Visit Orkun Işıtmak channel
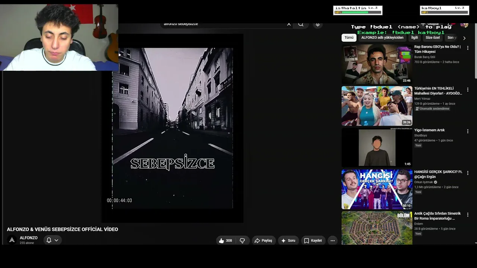This screenshot has height=268, width=477. [424, 182]
